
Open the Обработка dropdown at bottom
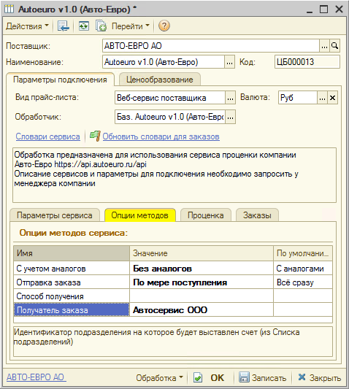(159, 378)
